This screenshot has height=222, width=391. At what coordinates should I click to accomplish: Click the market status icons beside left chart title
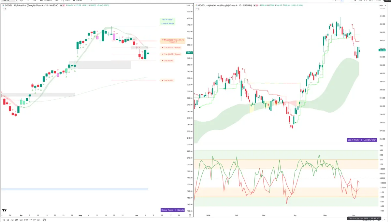[x=63, y=6]
